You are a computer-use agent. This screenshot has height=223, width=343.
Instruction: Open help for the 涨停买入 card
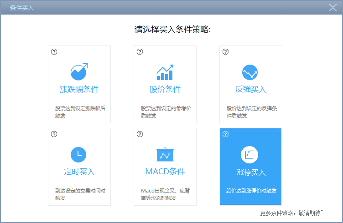pos(225,134)
